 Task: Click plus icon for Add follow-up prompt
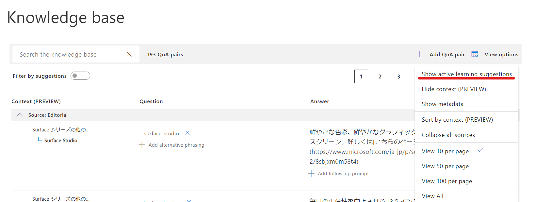(x=311, y=173)
